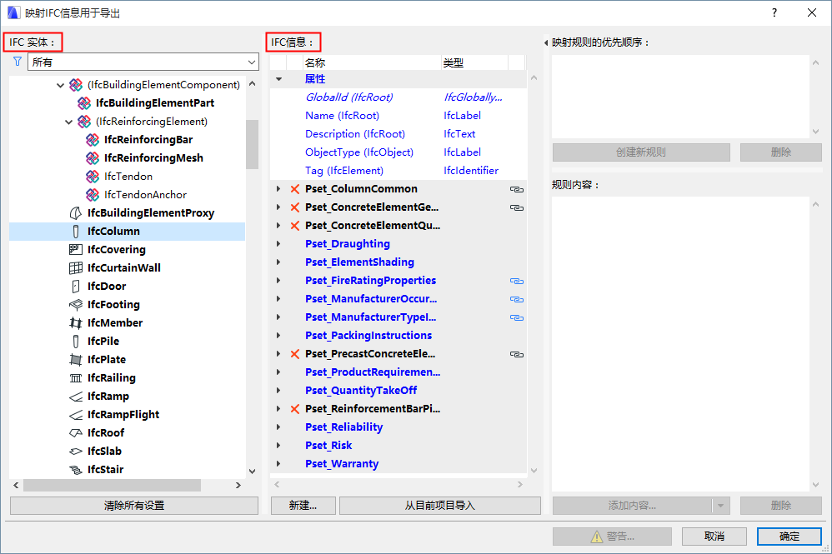The image size is (832, 554).
Task: Expand the Pset_Draughting property set
Action: pyautogui.click(x=278, y=244)
